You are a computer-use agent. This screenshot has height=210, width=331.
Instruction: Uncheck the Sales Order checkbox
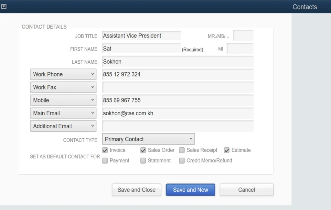tap(143, 150)
